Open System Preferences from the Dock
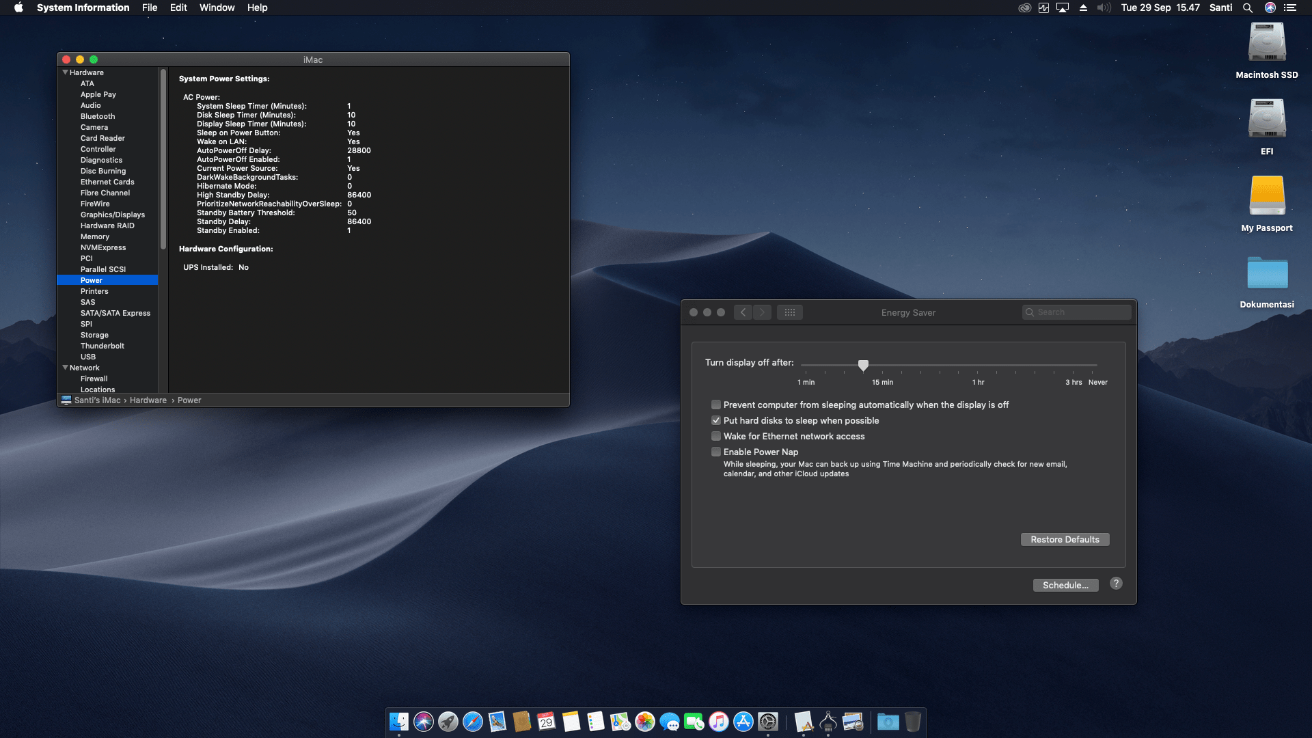This screenshot has width=1312, height=738. (x=768, y=722)
